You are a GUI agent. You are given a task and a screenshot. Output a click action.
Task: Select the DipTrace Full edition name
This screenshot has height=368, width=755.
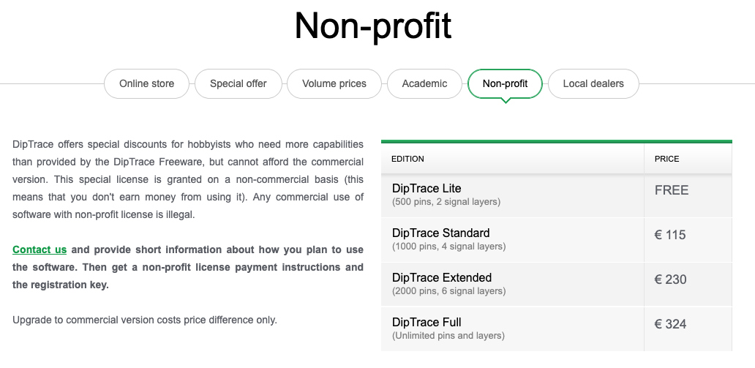click(x=427, y=323)
